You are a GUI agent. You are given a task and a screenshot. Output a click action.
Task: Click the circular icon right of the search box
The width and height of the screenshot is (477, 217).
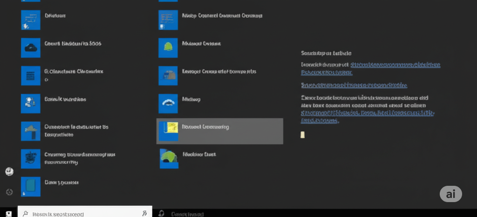[162, 213]
